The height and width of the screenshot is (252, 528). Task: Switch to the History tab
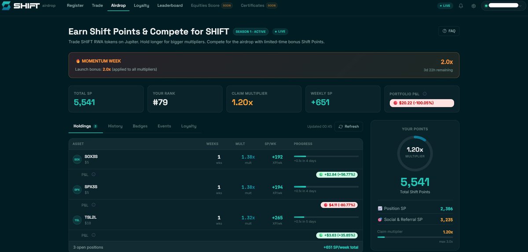click(x=115, y=126)
